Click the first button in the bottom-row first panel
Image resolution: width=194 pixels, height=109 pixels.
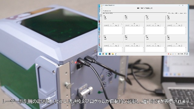click(106, 46)
